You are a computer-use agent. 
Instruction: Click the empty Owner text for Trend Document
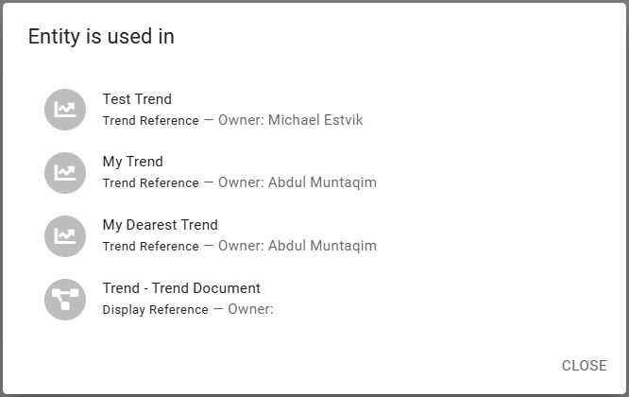(x=250, y=309)
